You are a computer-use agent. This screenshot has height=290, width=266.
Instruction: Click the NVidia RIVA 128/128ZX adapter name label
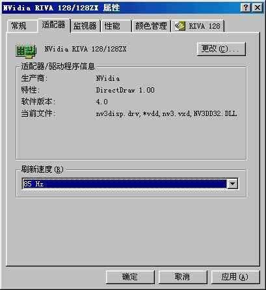(85, 49)
